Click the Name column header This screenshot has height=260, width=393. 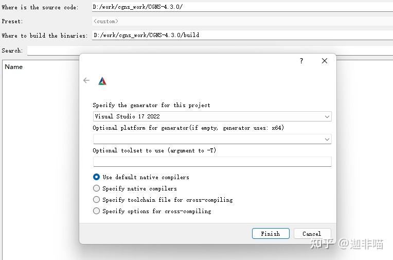[x=14, y=67]
